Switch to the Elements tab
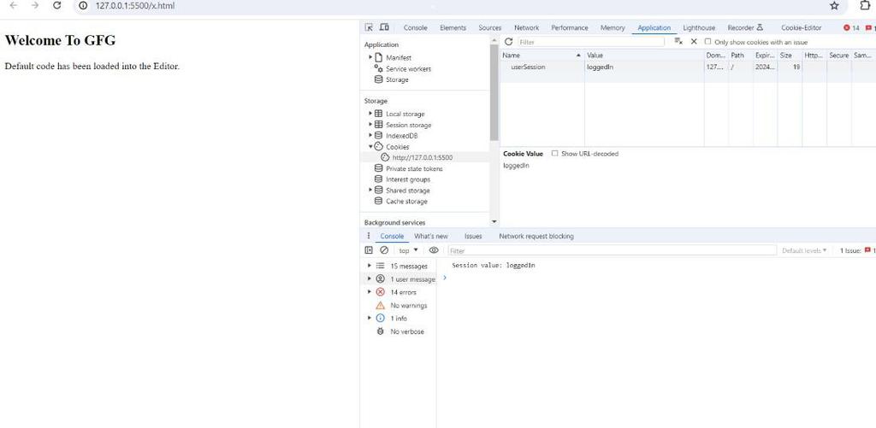The image size is (876, 428). click(453, 28)
